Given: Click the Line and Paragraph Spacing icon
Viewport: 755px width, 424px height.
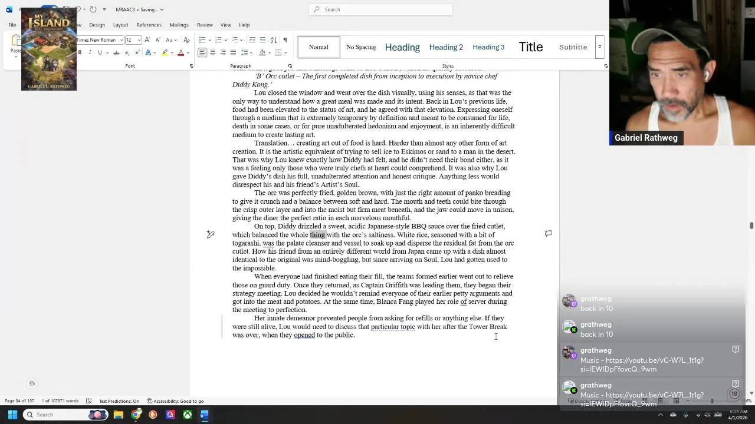Looking at the screenshot, I should (x=245, y=52).
